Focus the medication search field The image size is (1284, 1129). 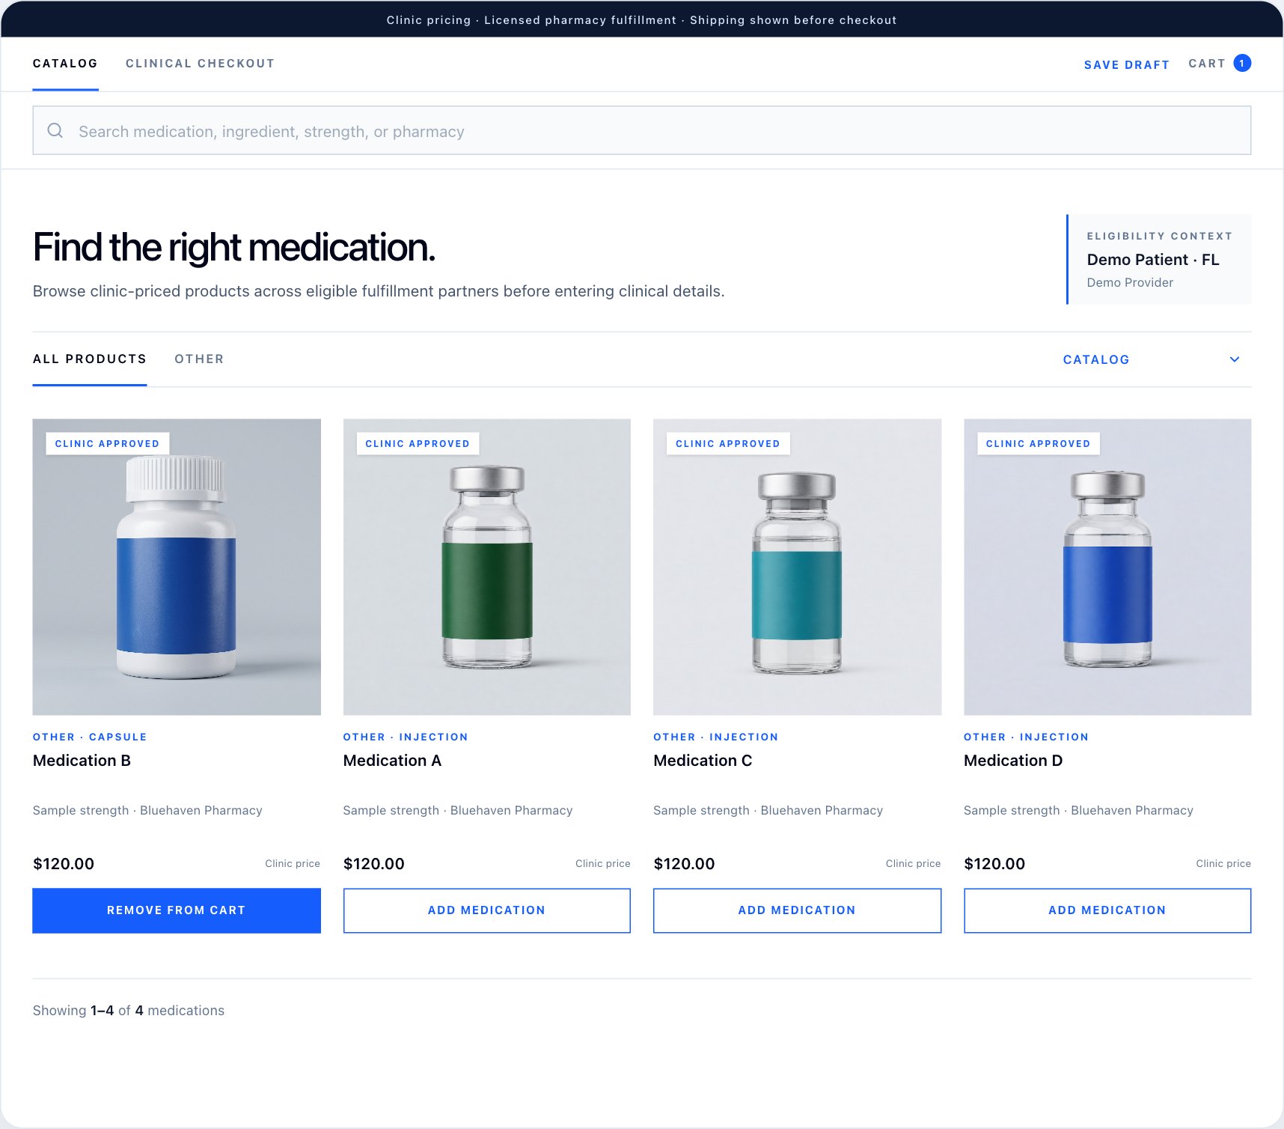pos(642,131)
